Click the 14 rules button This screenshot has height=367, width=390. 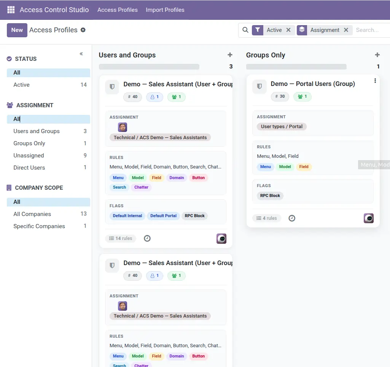[121, 238]
